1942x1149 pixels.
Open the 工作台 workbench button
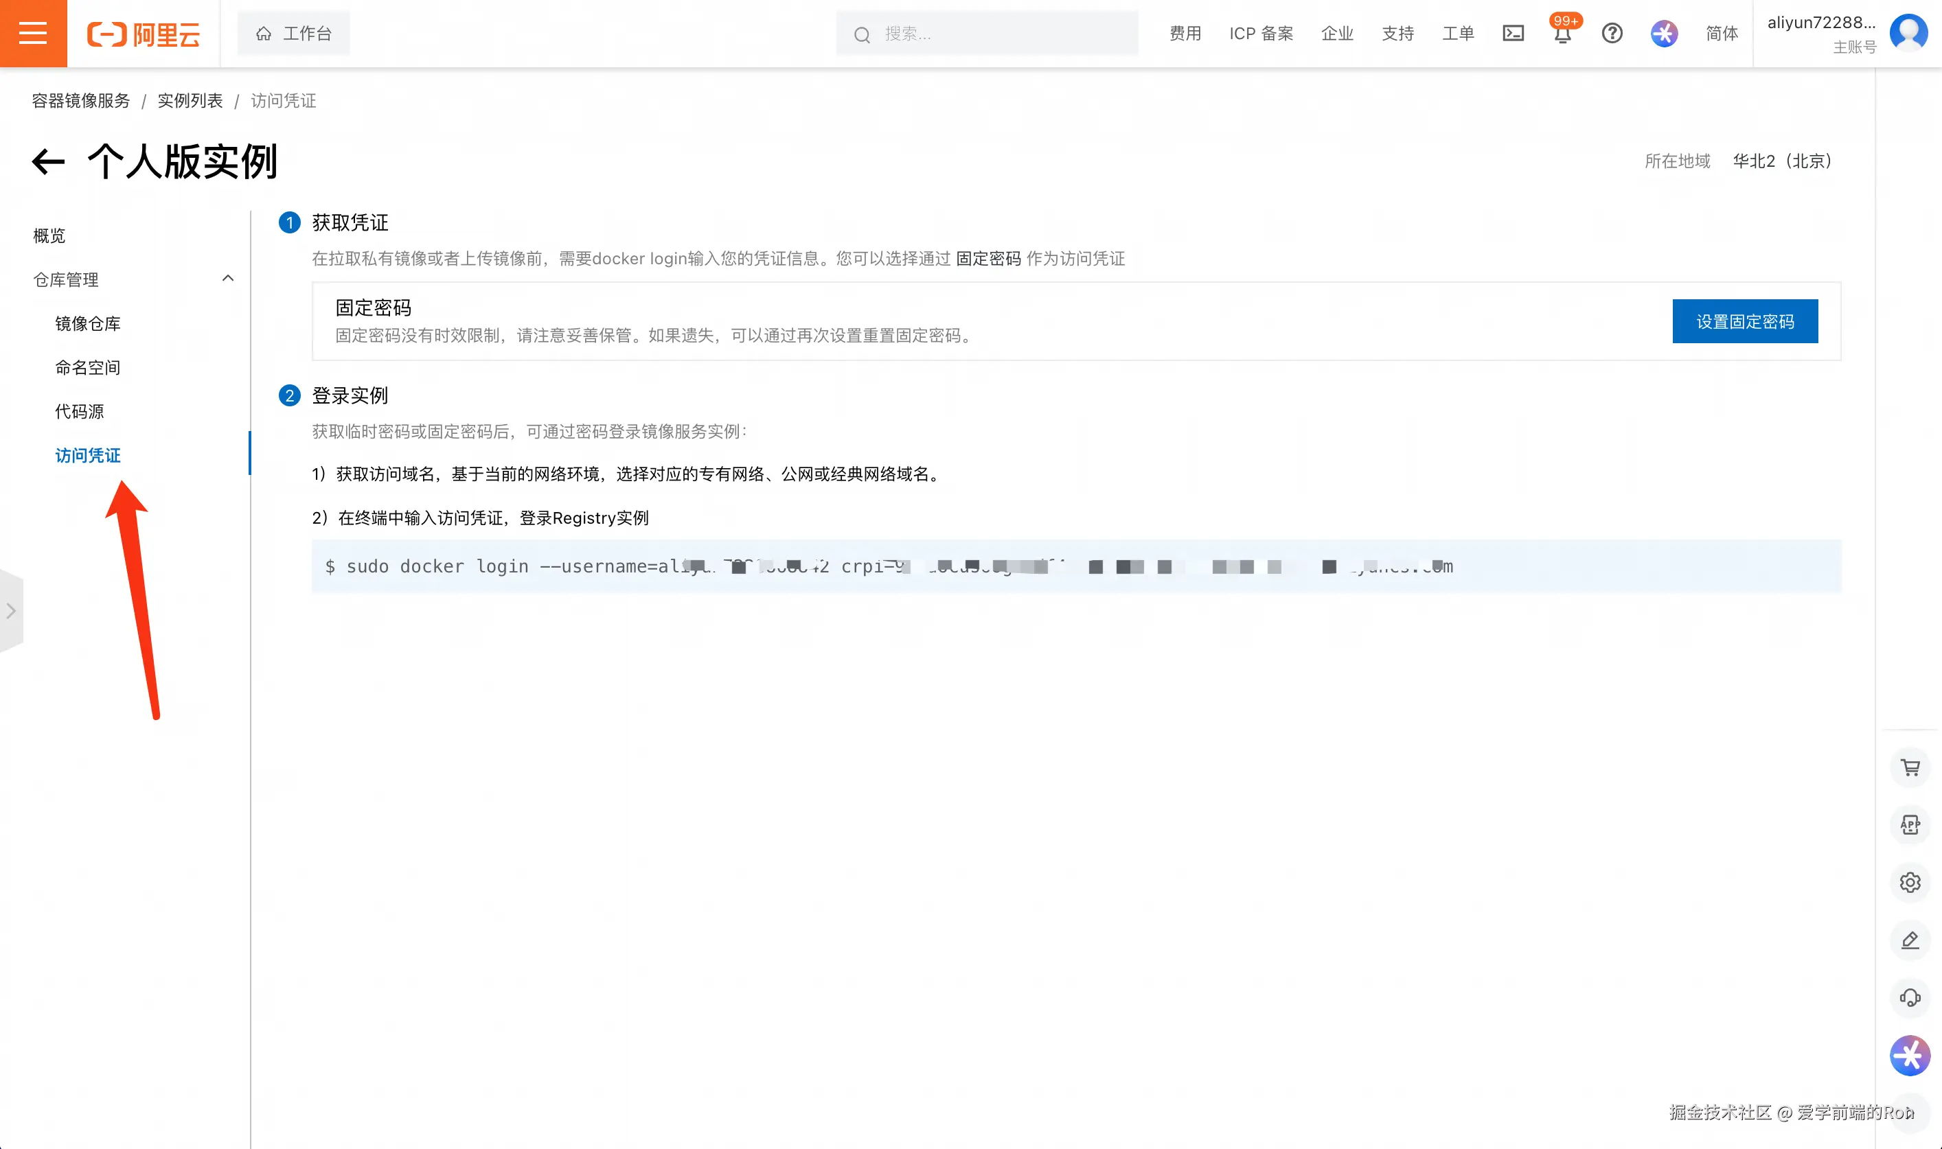(x=294, y=34)
